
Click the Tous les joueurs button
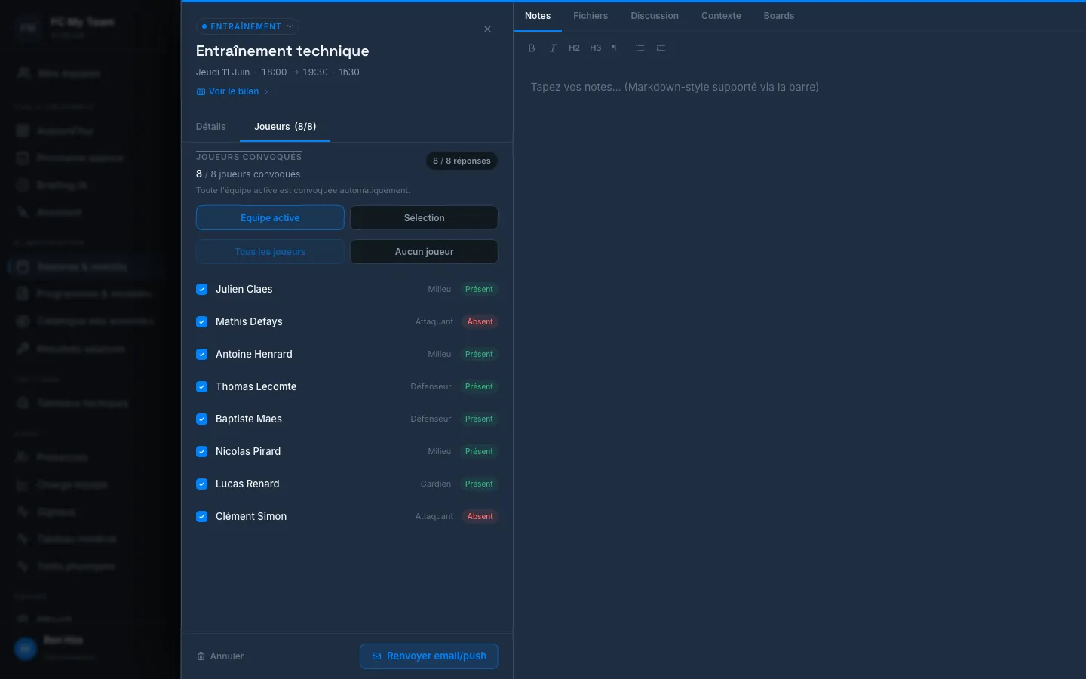[270, 252]
